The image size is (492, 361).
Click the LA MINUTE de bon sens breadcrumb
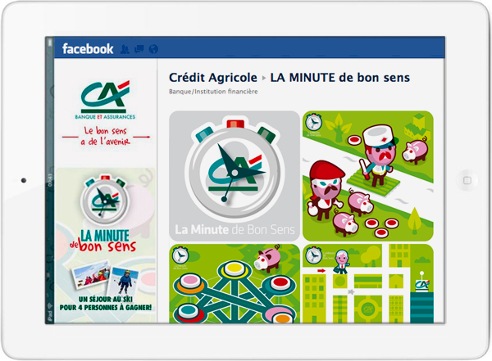339,78
